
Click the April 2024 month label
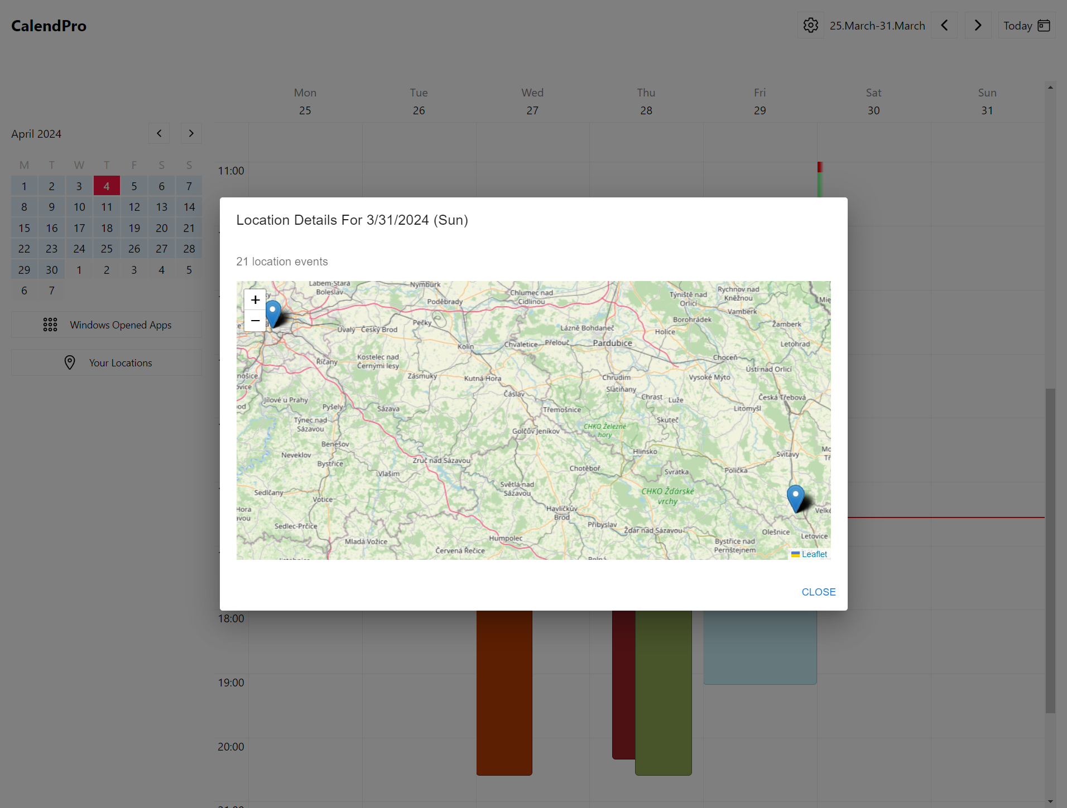36,134
